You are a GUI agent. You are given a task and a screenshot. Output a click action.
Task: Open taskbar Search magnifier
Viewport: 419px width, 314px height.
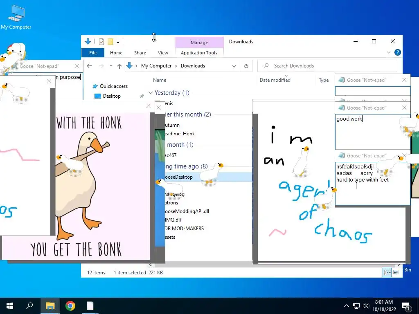coord(29,306)
